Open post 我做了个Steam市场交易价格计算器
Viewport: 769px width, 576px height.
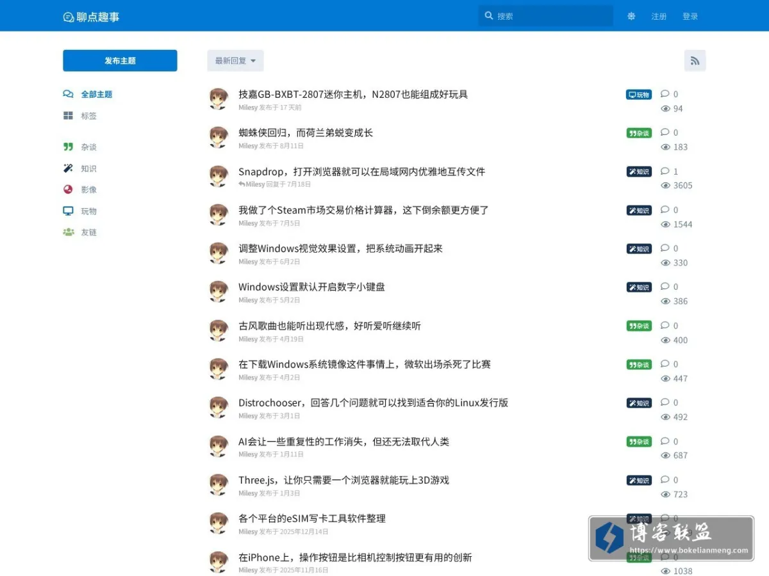pyautogui.click(x=364, y=210)
